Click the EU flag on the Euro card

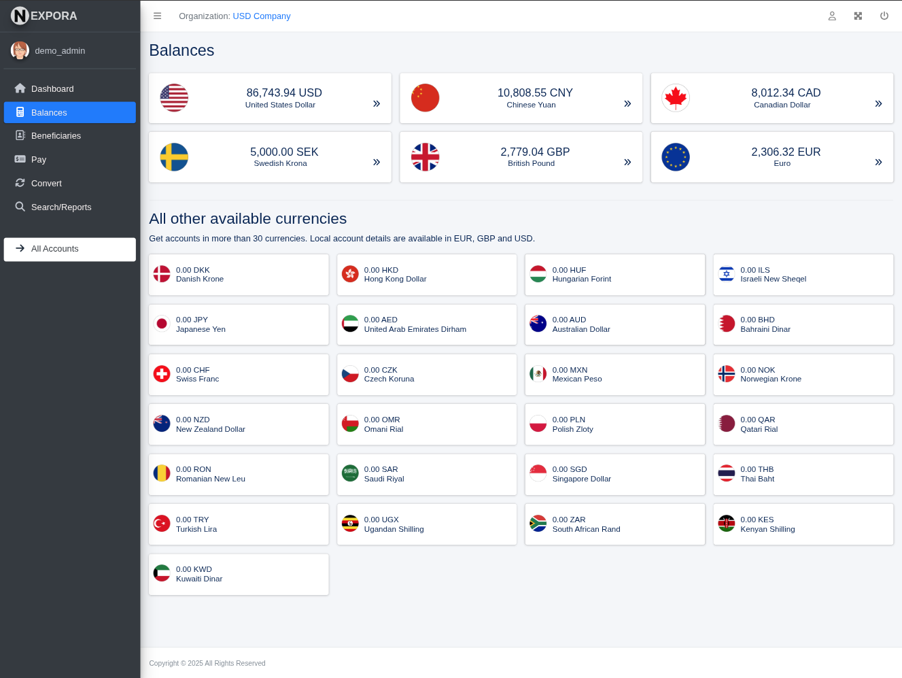point(676,157)
